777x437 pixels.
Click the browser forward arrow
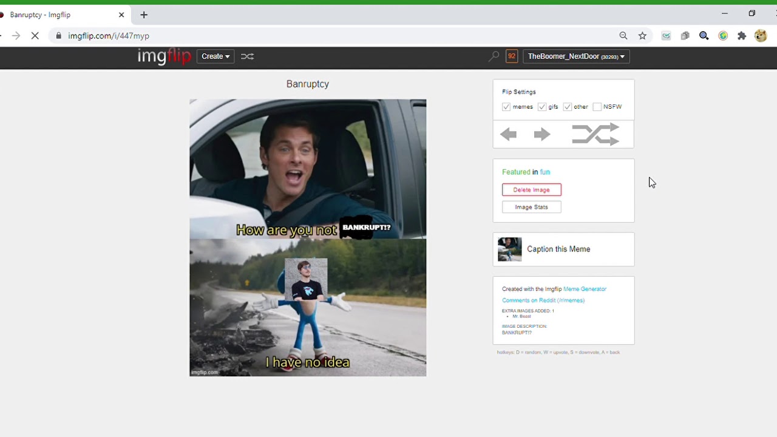coord(16,36)
